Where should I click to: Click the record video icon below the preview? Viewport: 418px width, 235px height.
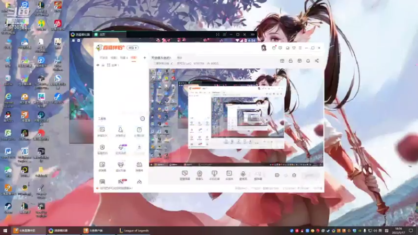(277, 175)
